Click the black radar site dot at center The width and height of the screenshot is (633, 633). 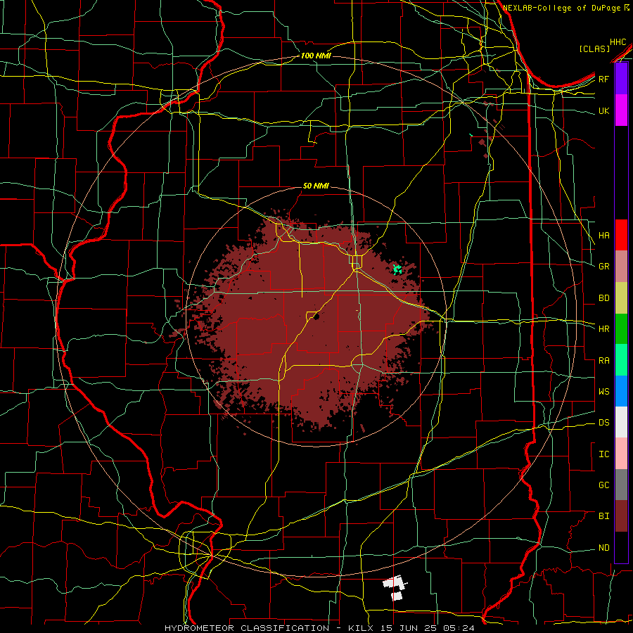[316, 316]
